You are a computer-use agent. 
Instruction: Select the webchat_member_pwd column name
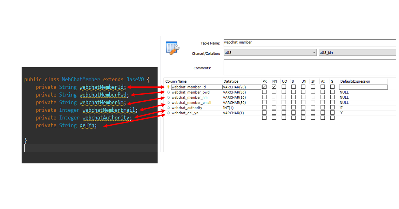pyautogui.click(x=191, y=92)
